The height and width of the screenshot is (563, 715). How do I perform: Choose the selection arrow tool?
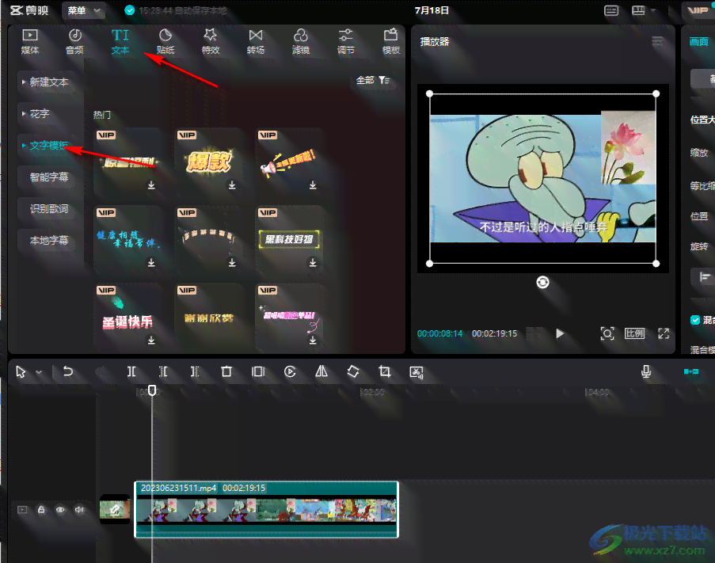pos(21,372)
